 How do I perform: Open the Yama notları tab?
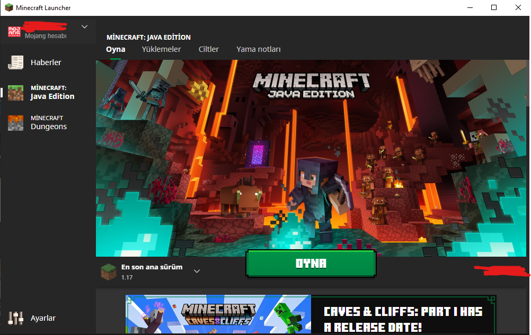(259, 49)
